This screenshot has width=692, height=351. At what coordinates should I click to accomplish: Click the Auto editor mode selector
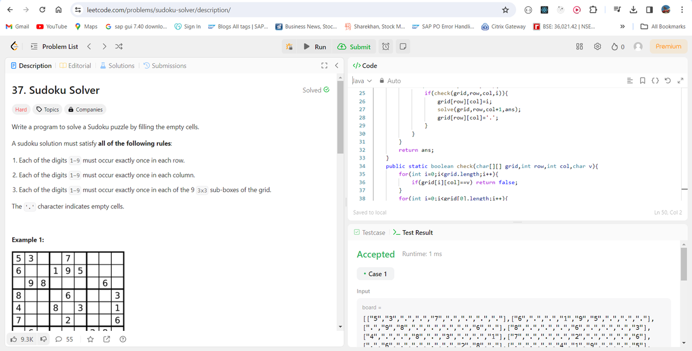tap(390, 81)
